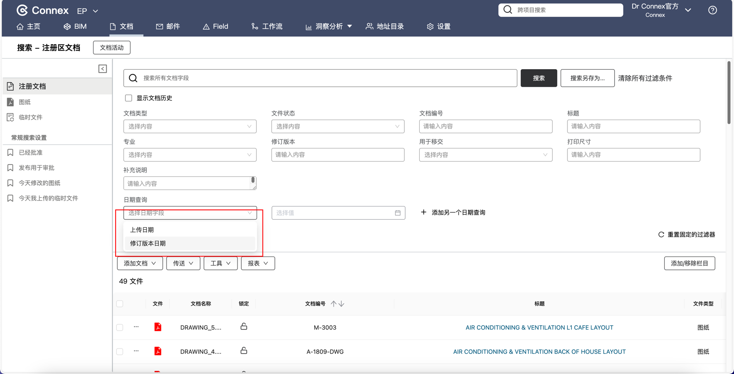Viewport: 734px width, 374px height.
Task: Collapse the left sidebar panel
Action: [102, 69]
